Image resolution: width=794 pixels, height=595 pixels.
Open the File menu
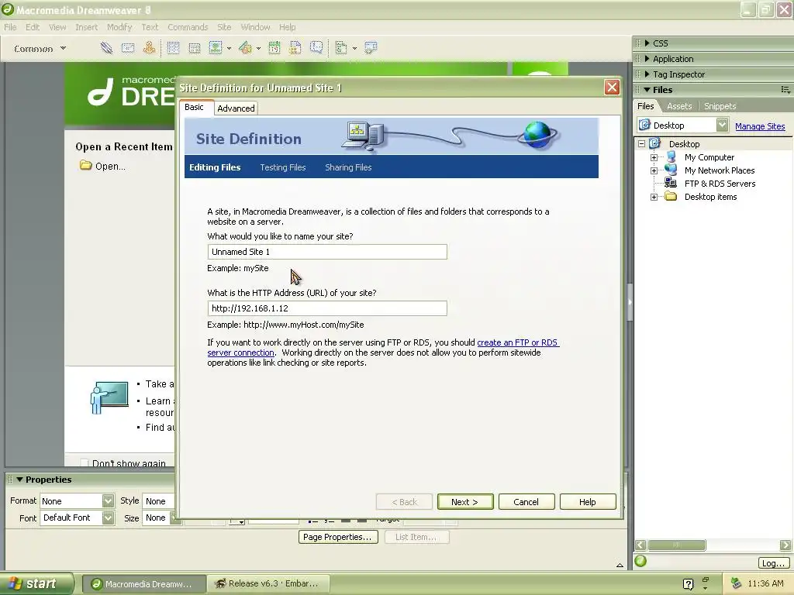coord(10,27)
